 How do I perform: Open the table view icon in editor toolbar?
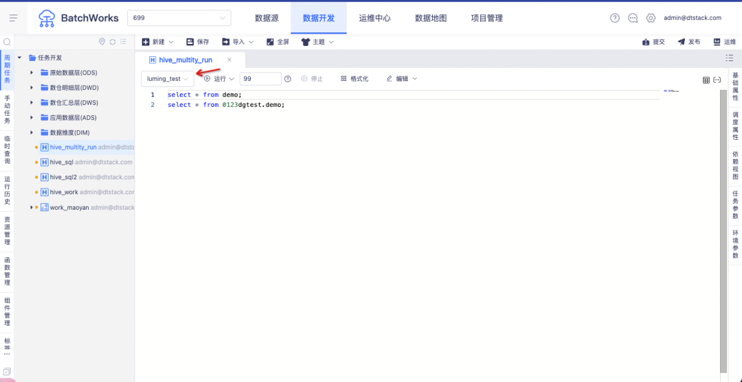click(706, 80)
